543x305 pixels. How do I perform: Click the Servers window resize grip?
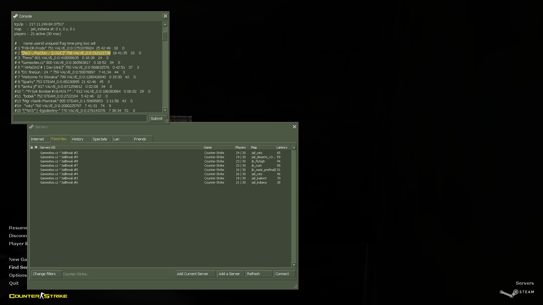295,286
